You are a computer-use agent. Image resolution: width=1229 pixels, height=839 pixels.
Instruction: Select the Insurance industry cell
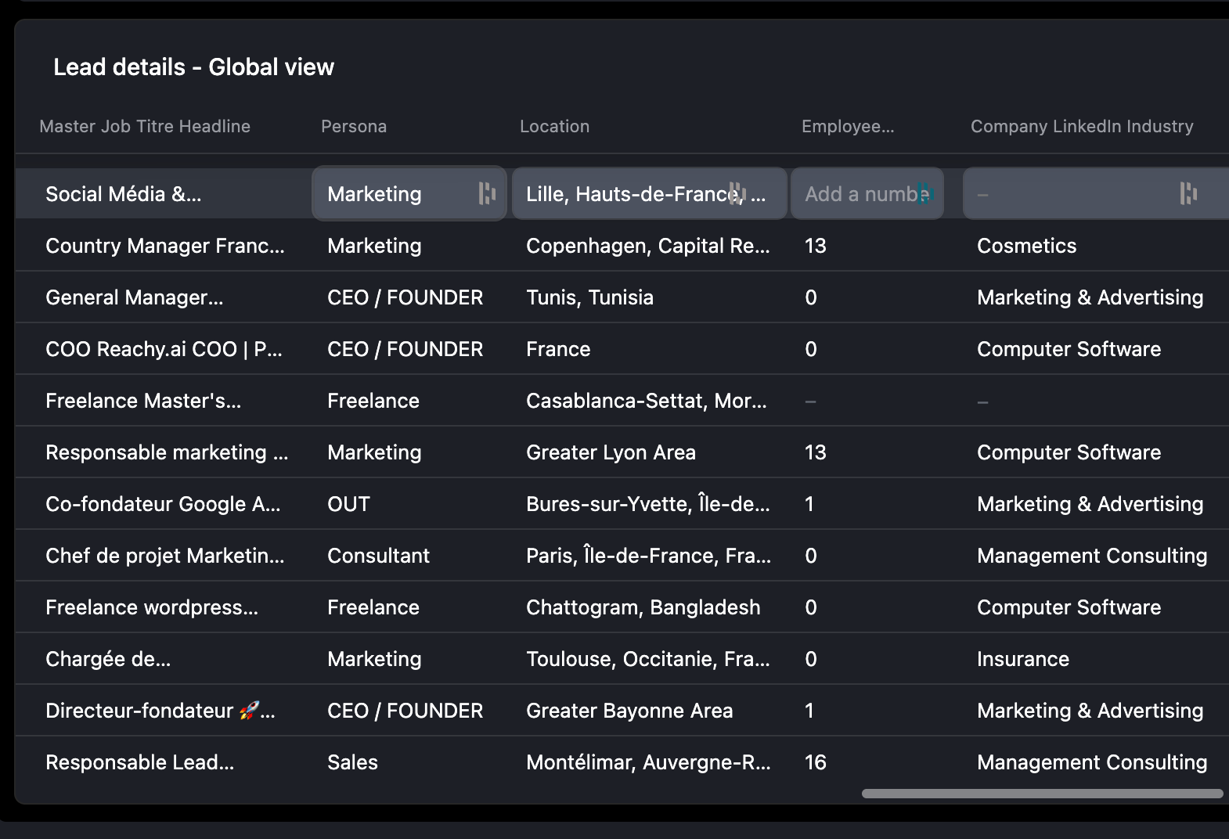coord(1022,659)
